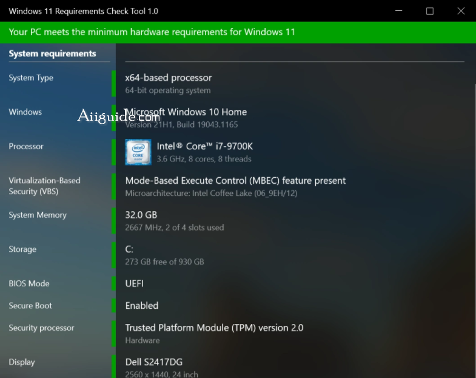
Task: Click the 'Enabled' Secure Boot value
Action: click(x=142, y=306)
